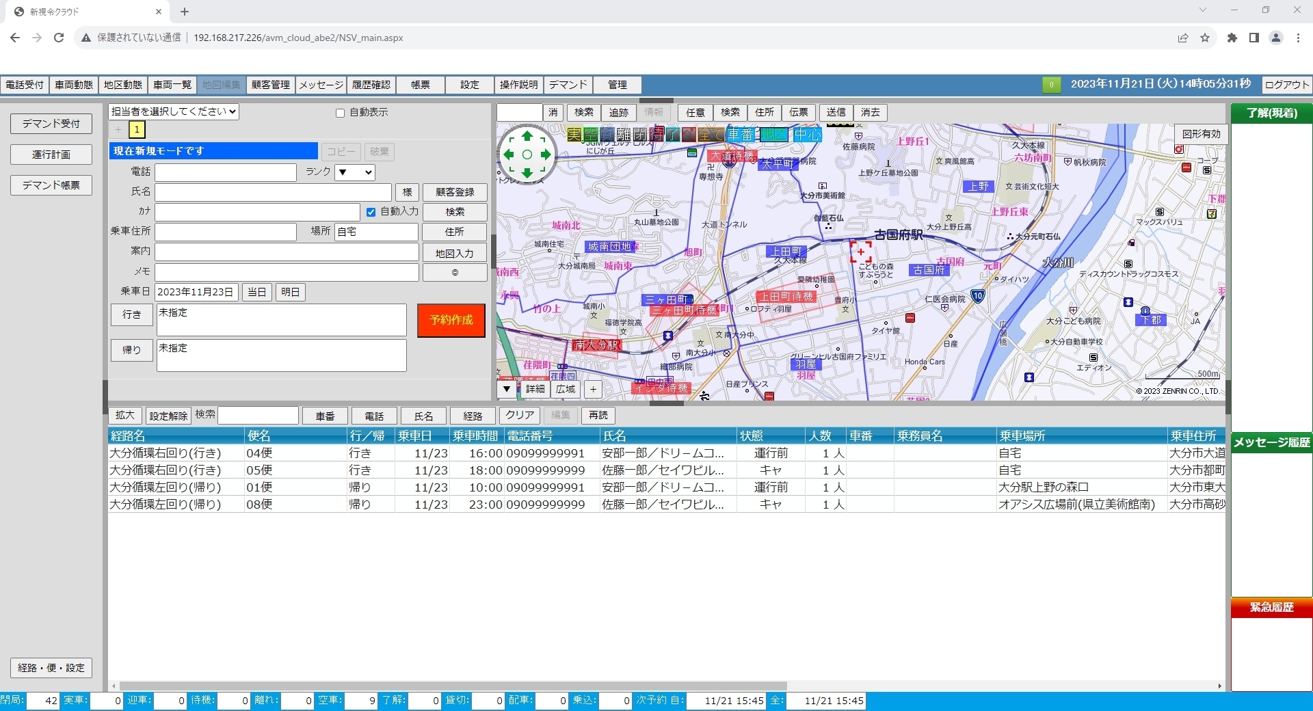Toggle the 図形有効 map button

[1201, 134]
